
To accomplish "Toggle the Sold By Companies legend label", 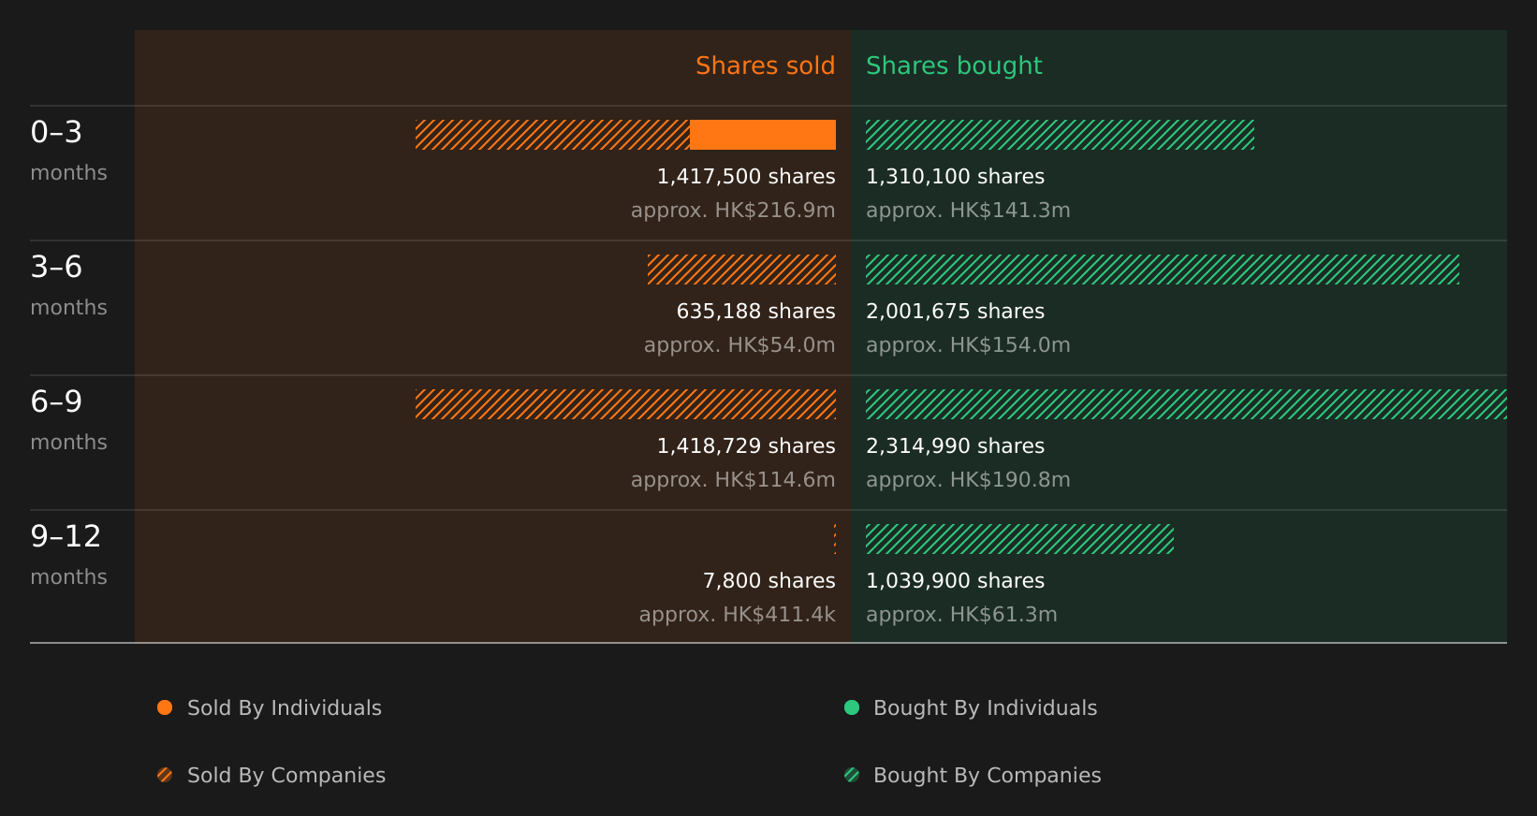I will pos(286,776).
